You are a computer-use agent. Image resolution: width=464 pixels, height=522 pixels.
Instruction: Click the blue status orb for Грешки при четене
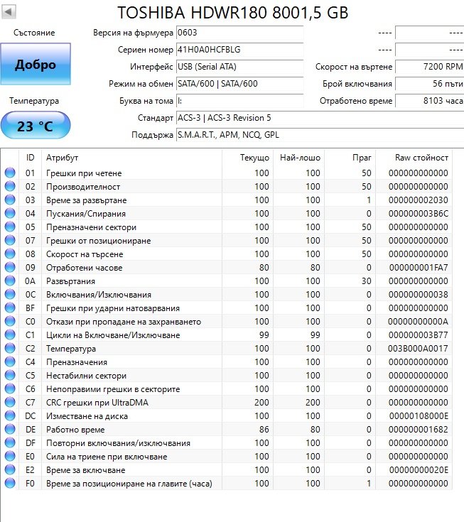[x=10, y=173]
